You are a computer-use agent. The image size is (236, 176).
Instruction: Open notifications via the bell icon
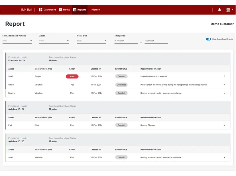pyautogui.click(x=219, y=9)
